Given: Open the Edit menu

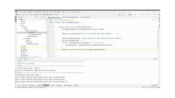Looking at the screenshot, I should (22, 12).
